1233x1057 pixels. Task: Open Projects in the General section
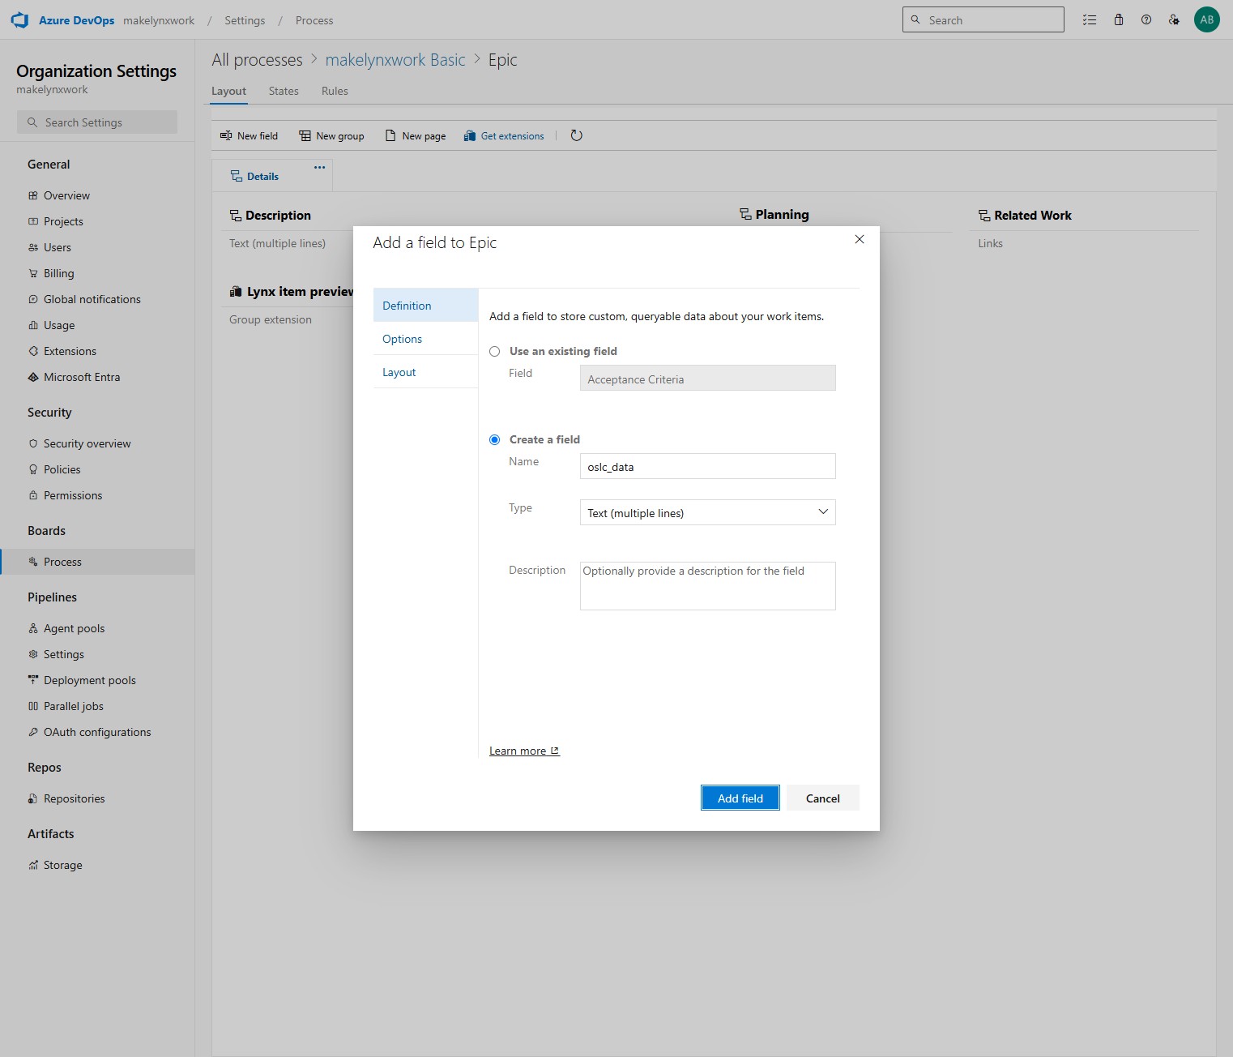pos(97,221)
